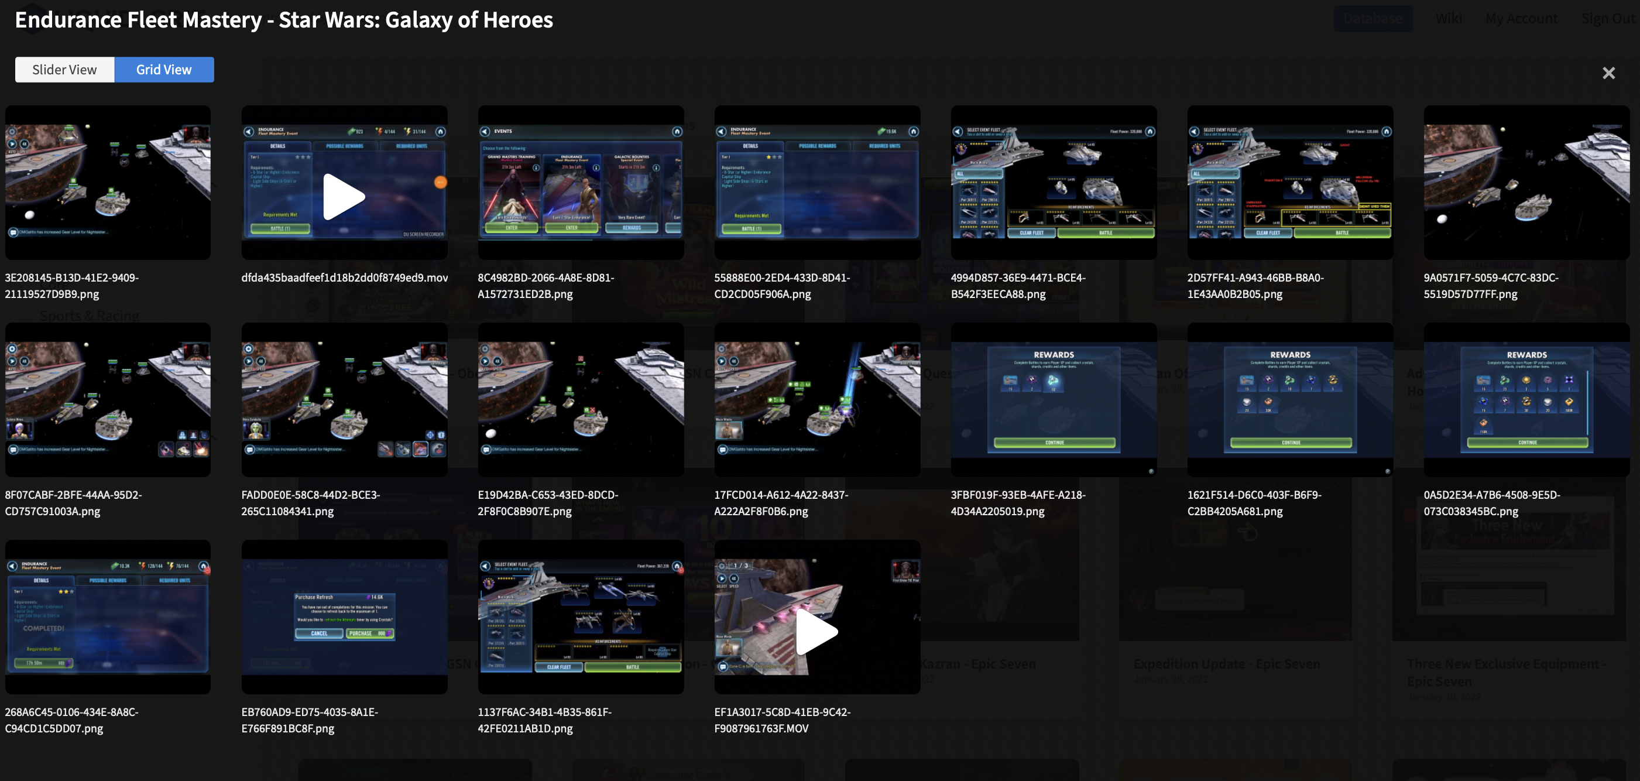Click filename 4994D857-36E9-4471-BCE4-B542F3EECA88.png
The width and height of the screenshot is (1640, 781).
pos(1018,285)
